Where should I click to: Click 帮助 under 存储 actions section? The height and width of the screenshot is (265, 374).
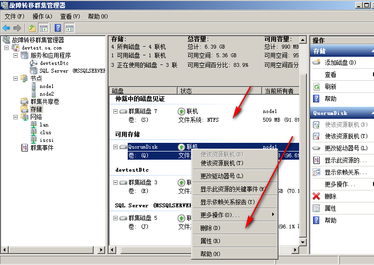(x=330, y=99)
